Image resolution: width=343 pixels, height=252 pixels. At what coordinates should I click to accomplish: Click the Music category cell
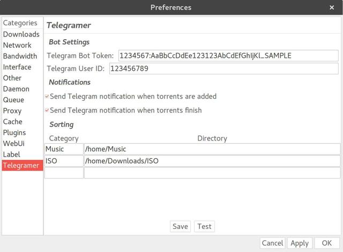[64, 149]
